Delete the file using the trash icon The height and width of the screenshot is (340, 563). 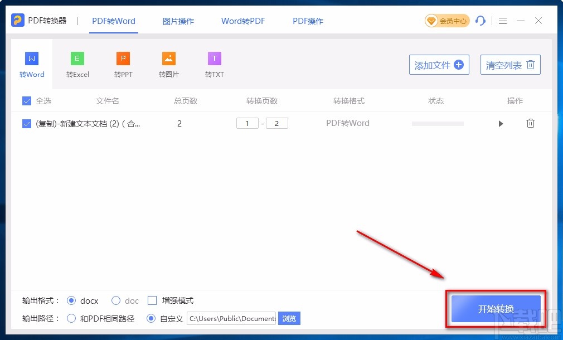coord(530,123)
